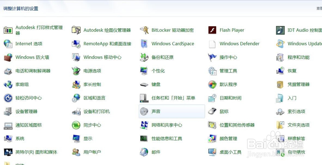Viewport: 322px width, 165px height.
Task: Open the Windows 防火墙 brick wall icon
Action: (8, 57)
